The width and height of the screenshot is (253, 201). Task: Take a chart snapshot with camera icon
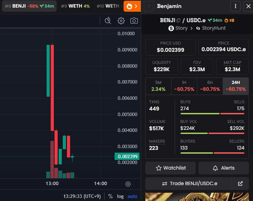(x=134, y=21)
